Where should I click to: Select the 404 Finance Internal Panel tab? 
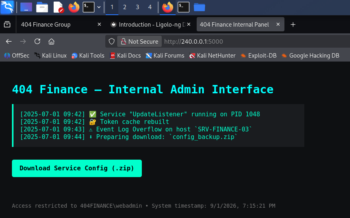click(x=234, y=25)
